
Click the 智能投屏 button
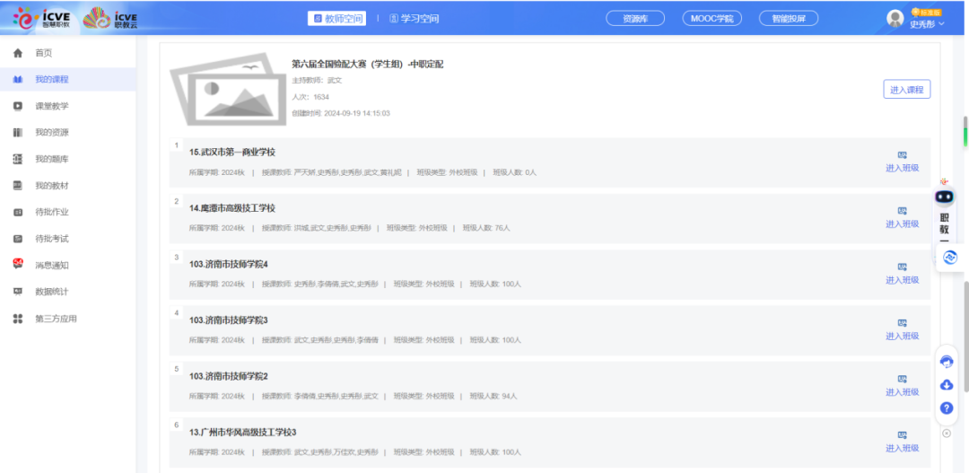[789, 19]
